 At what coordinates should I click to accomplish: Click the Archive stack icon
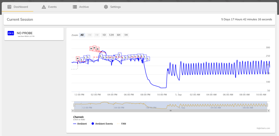click(75, 7)
